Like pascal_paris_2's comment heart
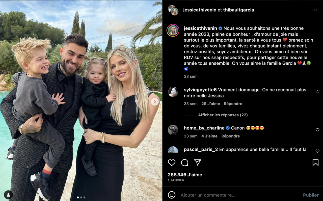The image size is (323, 201). pos(317,151)
